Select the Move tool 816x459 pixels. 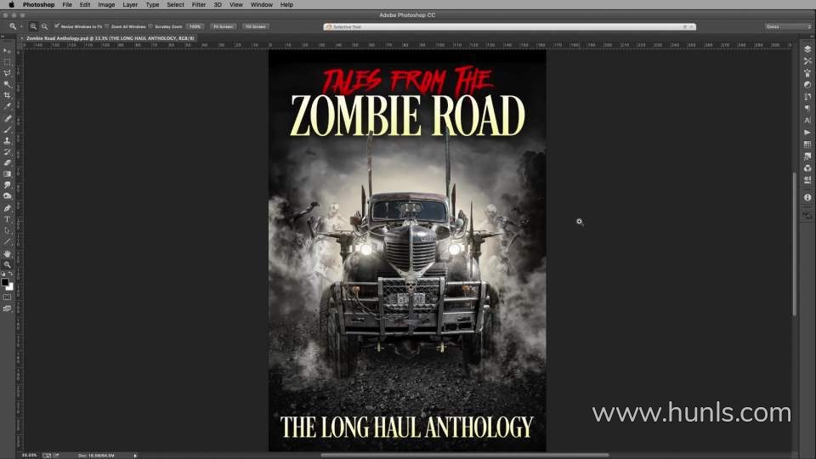pos(8,51)
